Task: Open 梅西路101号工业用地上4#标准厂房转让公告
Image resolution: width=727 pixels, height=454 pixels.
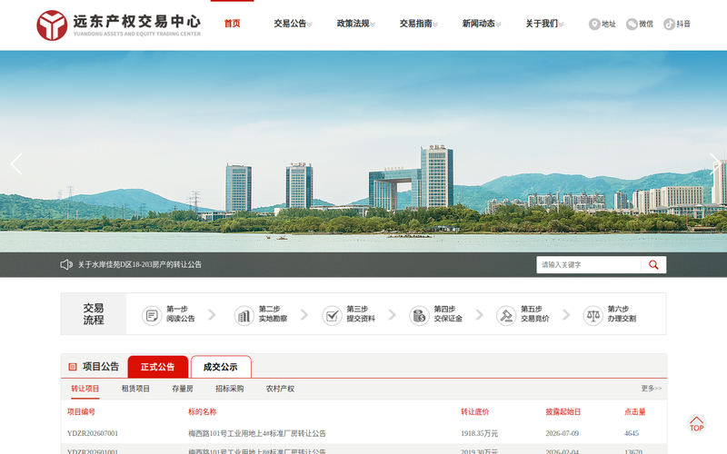Action: [257, 434]
